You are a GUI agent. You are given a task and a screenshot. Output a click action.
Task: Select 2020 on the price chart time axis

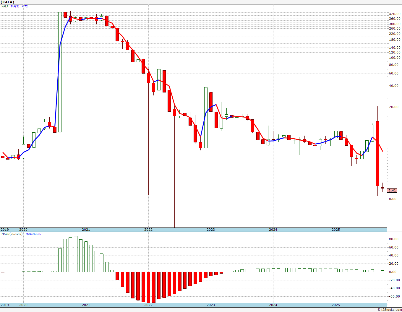click(x=23, y=230)
